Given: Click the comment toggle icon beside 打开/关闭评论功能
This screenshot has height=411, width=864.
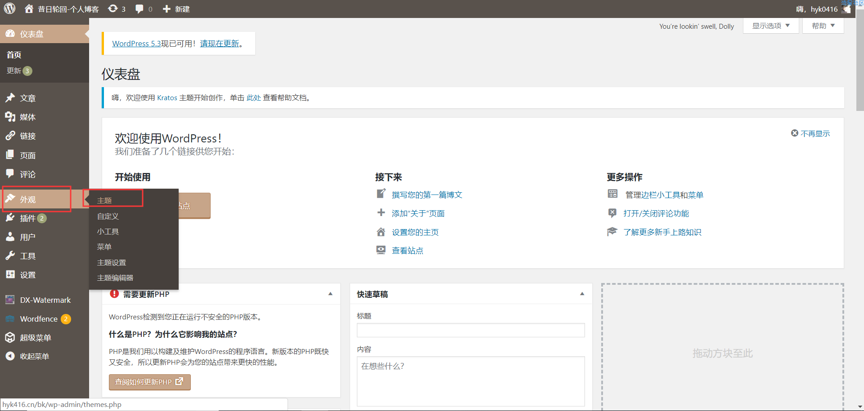Looking at the screenshot, I should [612, 213].
